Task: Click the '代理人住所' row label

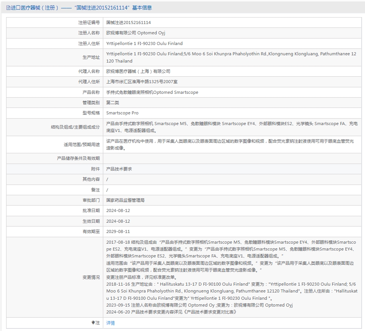Action: coord(89,82)
